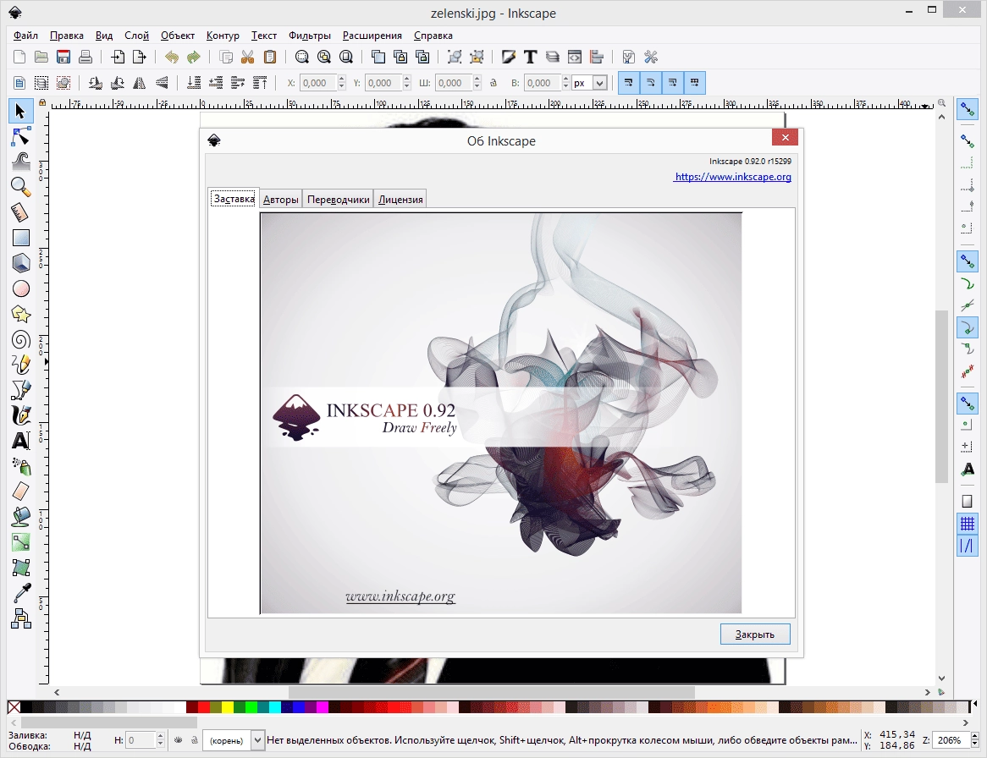Open the Контур menu
Image resolution: width=987 pixels, height=758 pixels.
(223, 36)
